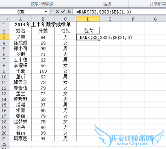Select row 2 header
Screen dimensions: 166x149
click(x=5, y=31)
